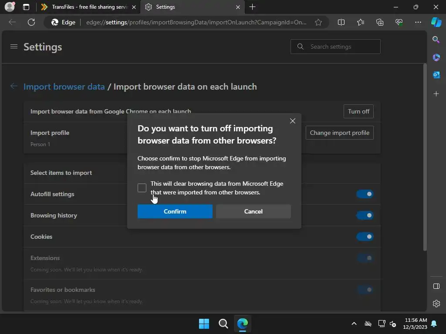Open the profile avatar icon
446x334 pixels.
[10, 7]
